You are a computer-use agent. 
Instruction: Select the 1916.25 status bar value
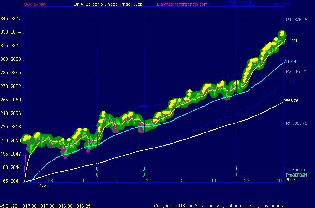tap(82, 206)
